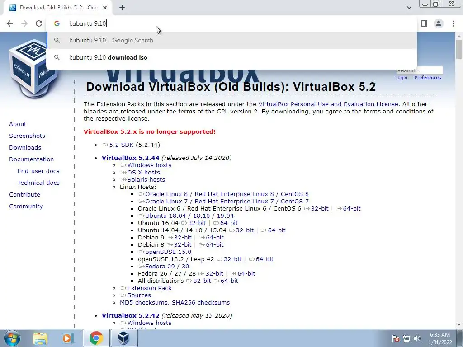Click the page vertical scrollbar thumb
The image size is (463, 347).
point(459,49)
